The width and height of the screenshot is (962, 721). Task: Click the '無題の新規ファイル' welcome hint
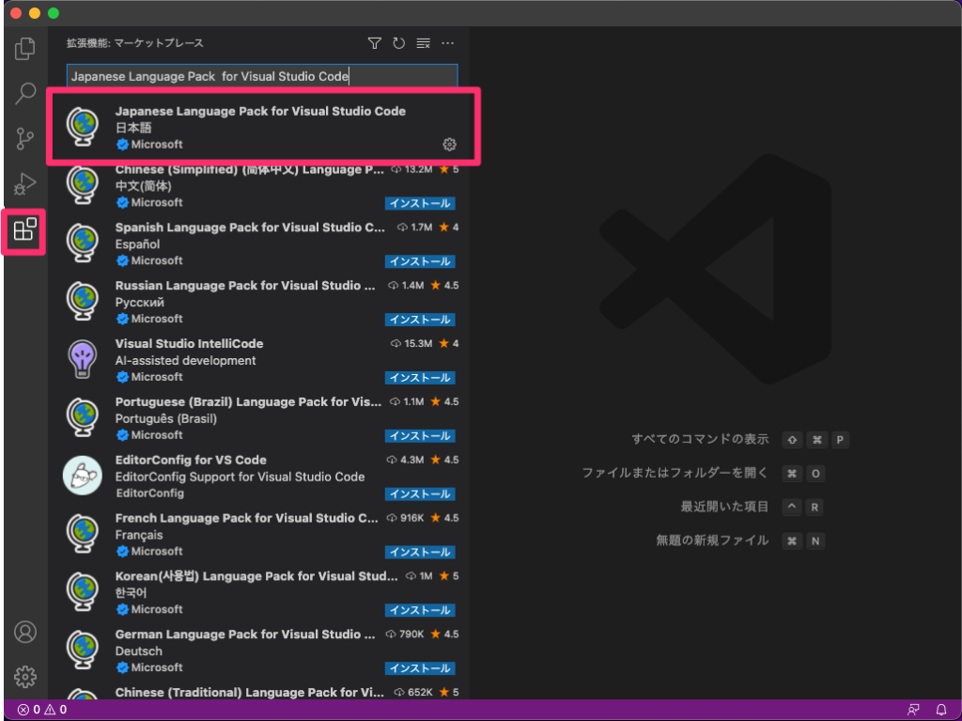click(712, 541)
